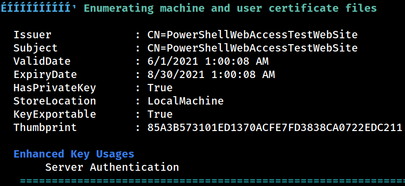Click the KeyExportable True value

click(160, 114)
